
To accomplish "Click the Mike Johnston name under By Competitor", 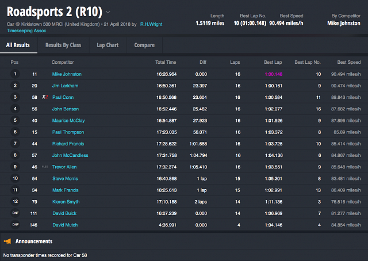I will pyautogui.click(x=344, y=23).
